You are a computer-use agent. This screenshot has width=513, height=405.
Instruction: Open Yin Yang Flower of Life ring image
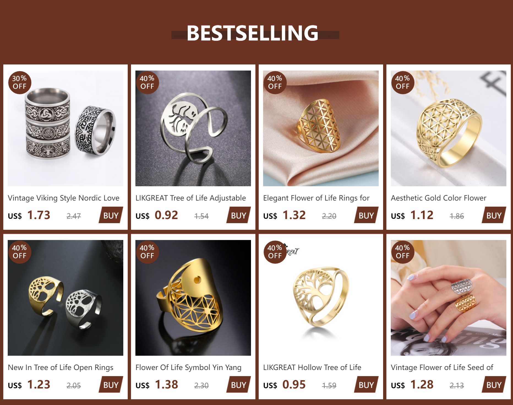click(x=193, y=298)
